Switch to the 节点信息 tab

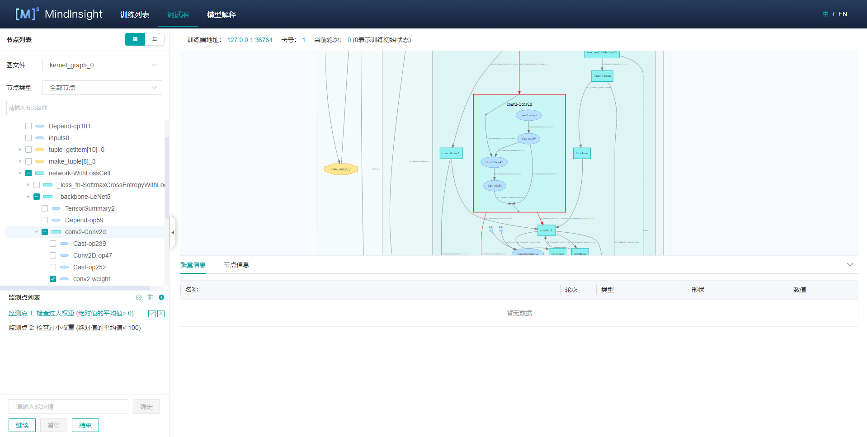236,265
